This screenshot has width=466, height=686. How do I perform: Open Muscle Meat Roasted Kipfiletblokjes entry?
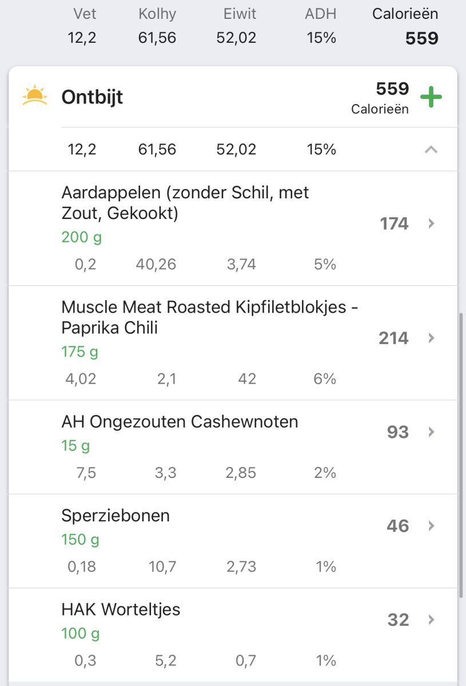pos(209,317)
